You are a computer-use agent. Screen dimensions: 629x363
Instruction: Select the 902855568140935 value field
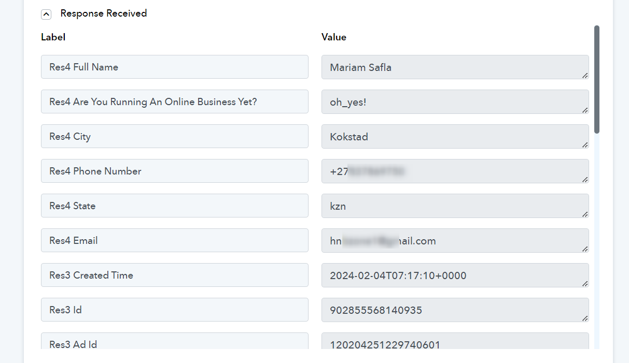(455, 310)
